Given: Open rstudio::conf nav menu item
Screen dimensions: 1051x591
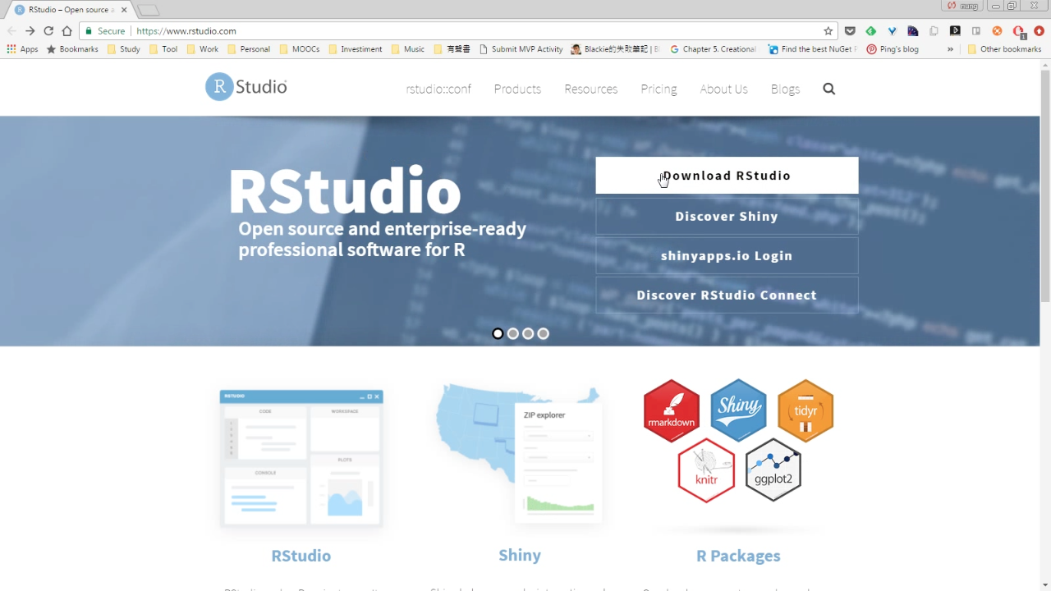Looking at the screenshot, I should tap(438, 89).
